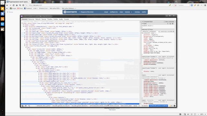The width and height of the screenshot is (207, 116).
Task: Open the smiley face sidebar icon
Action: pos(2,3)
